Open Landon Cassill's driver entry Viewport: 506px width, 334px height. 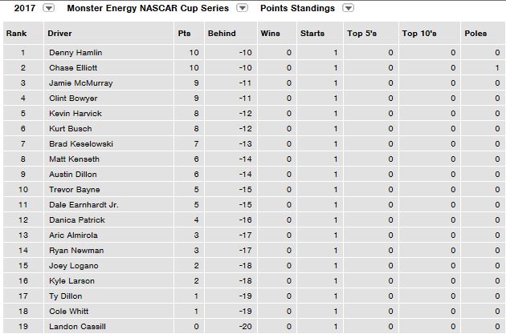tap(76, 327)
